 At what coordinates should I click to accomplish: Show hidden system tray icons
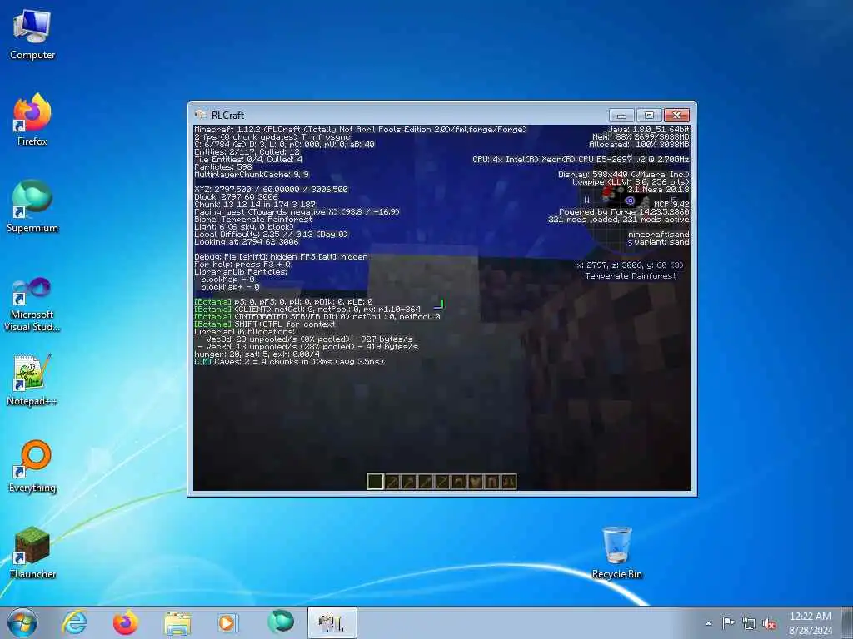708,623
